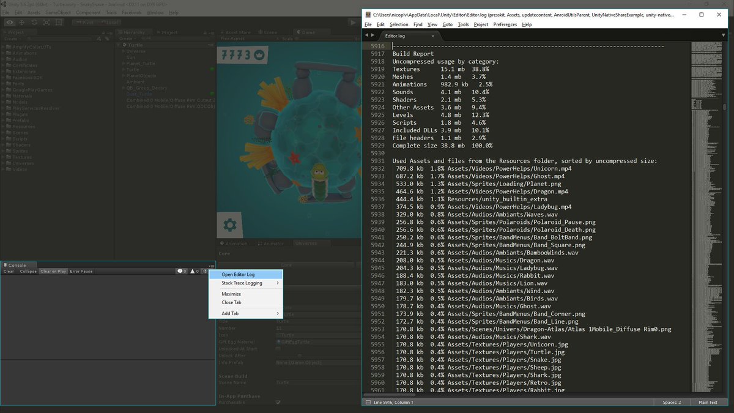The width and height of the screenshot is (734, 413).
Task: Toggle Pivot handle position button
Action: point(84,22)
